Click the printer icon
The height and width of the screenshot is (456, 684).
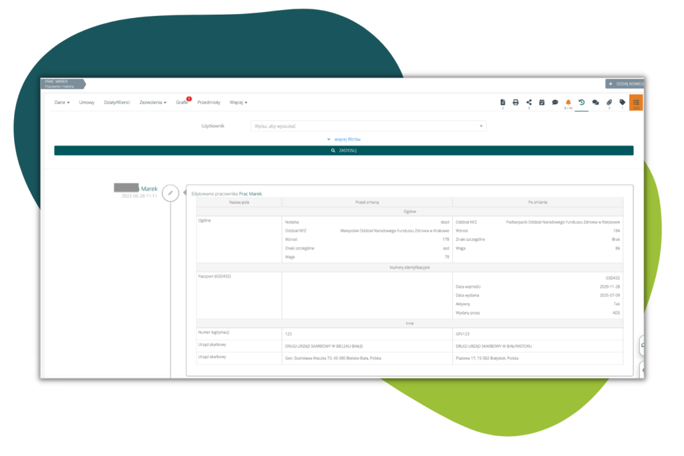(x=516, y=102)
